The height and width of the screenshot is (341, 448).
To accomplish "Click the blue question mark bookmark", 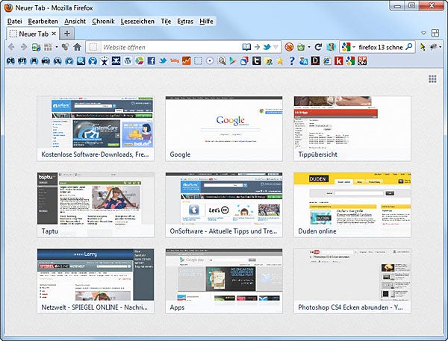I will (x=292, y=60).
